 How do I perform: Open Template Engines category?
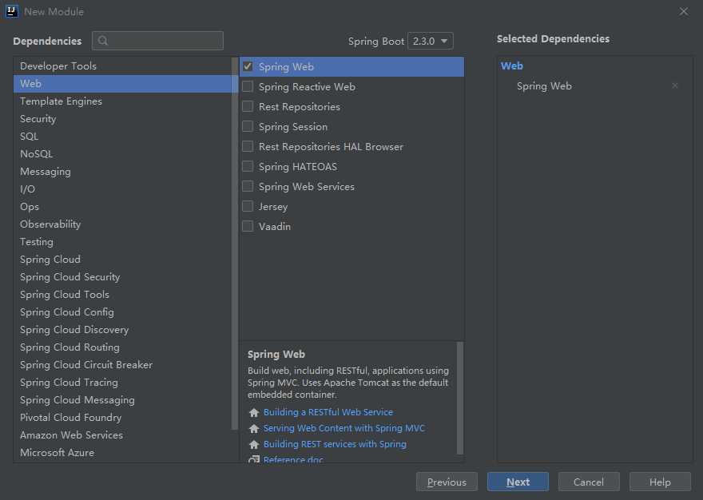(x=122, y=101)
